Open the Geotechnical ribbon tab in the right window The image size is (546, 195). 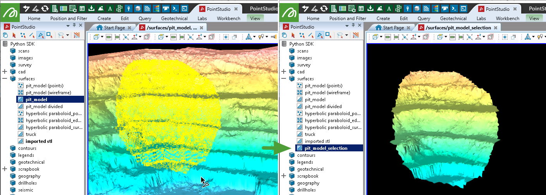[x=453, y=18]
